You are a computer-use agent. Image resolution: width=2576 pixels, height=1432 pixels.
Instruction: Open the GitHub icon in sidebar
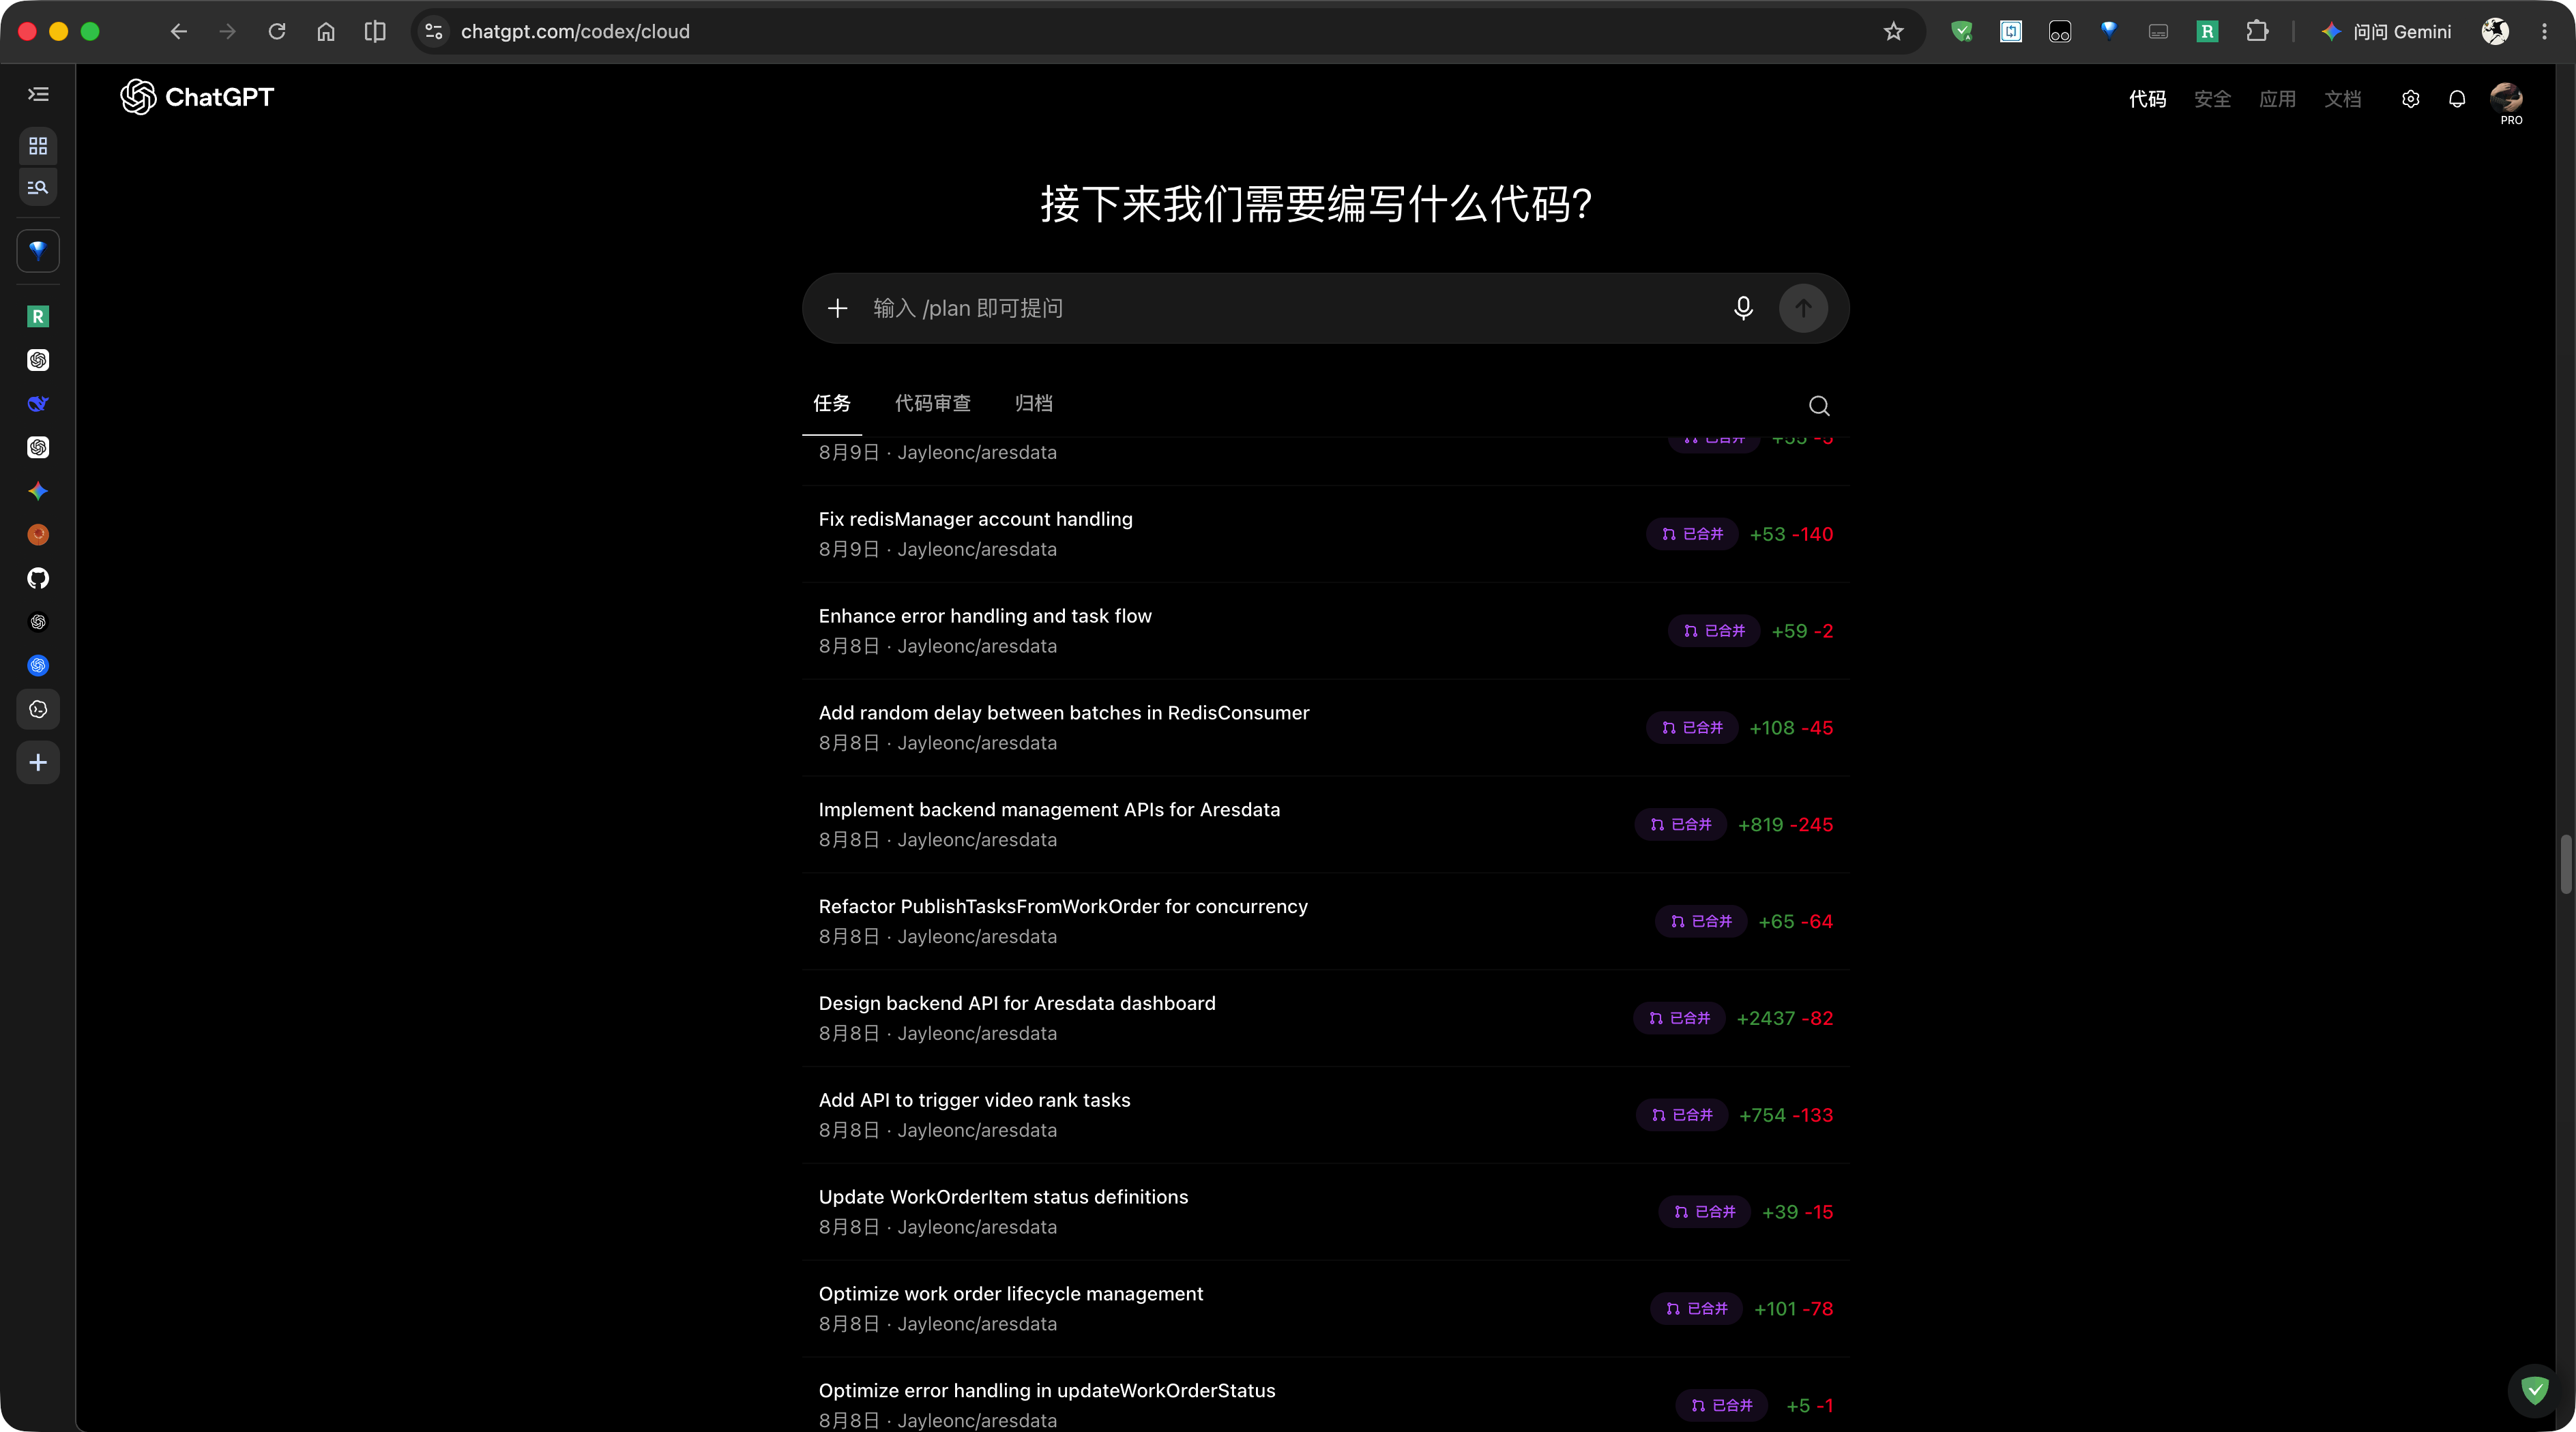coord(38,578)
